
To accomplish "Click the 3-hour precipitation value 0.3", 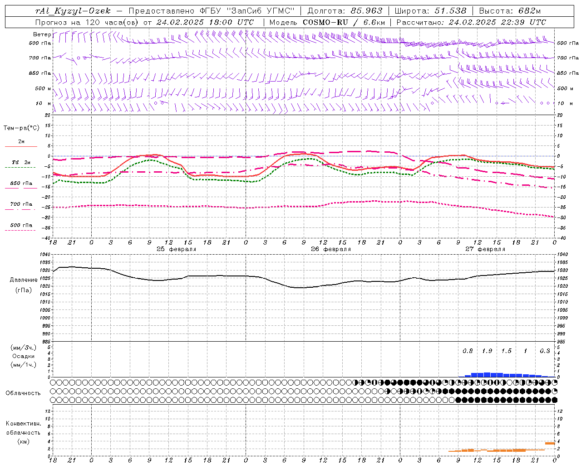I will (545, 351).
